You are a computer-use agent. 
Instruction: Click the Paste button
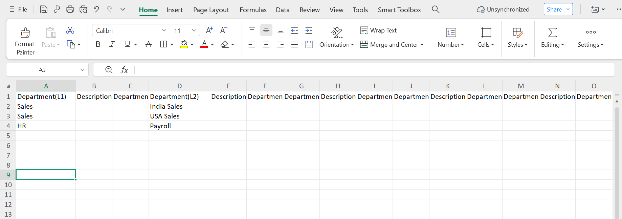(x=51, y=37)
